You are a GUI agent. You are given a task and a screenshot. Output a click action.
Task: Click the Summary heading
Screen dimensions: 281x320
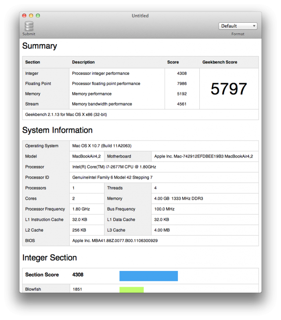pos(40,46)
